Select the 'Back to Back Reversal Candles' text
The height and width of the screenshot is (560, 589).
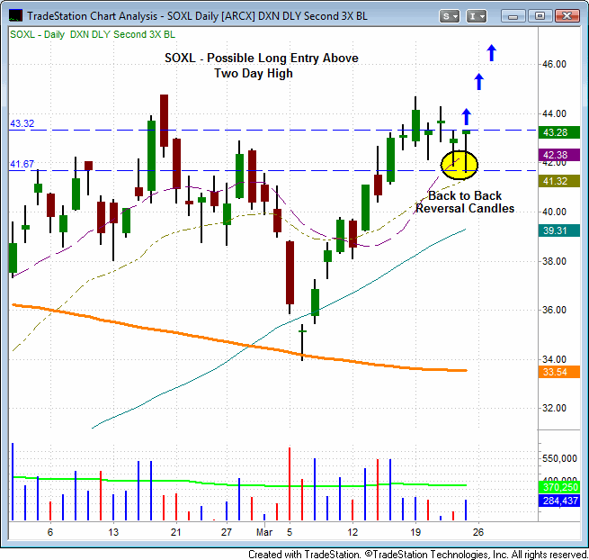click(x=465, y=202)
